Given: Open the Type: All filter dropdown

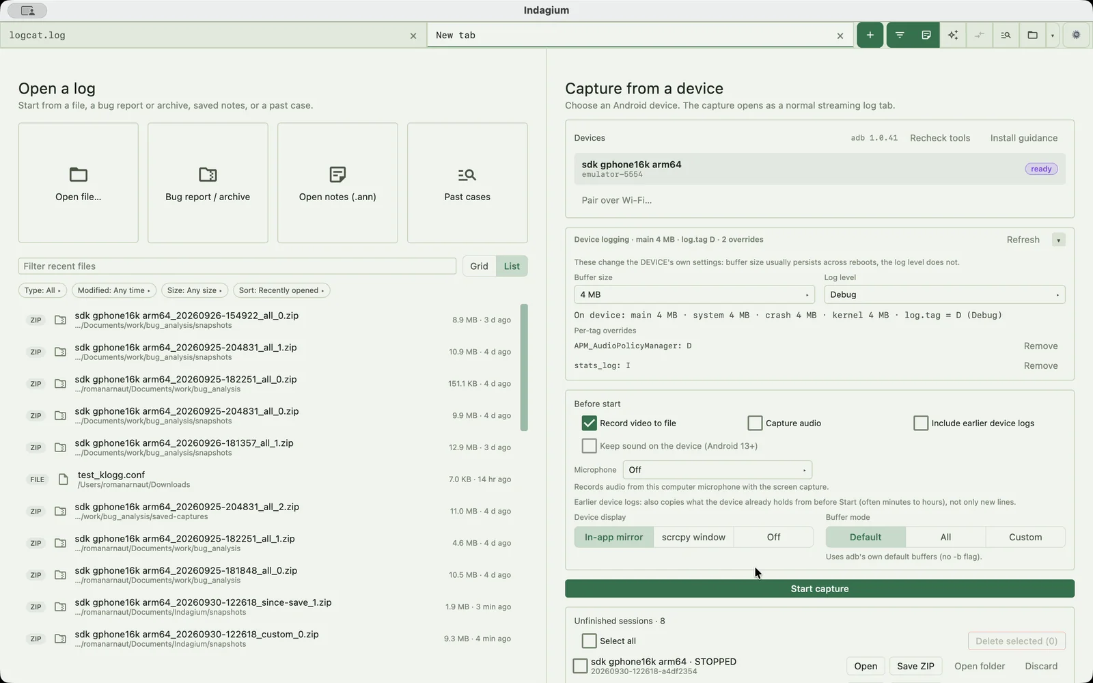Looking at the screenshot, I should [x=42, y=290].
